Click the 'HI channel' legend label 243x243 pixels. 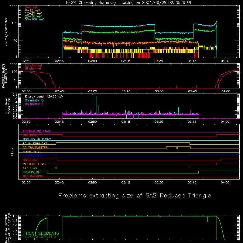point(33,69)
